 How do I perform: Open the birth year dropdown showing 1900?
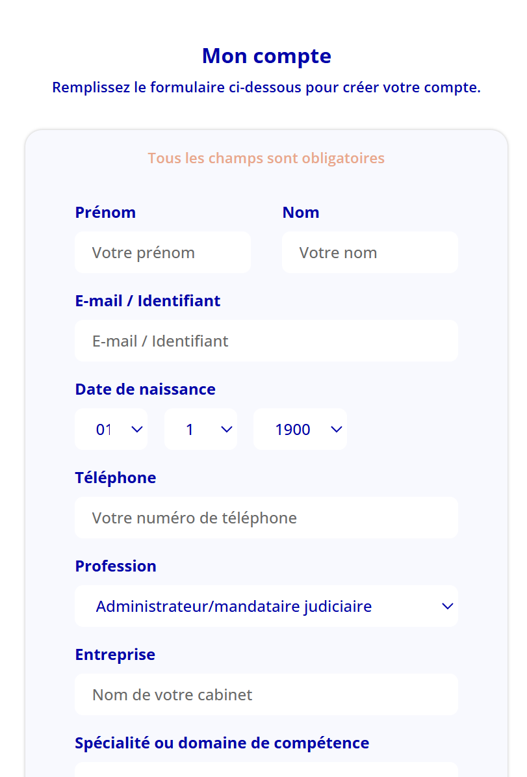coord(300,429)
